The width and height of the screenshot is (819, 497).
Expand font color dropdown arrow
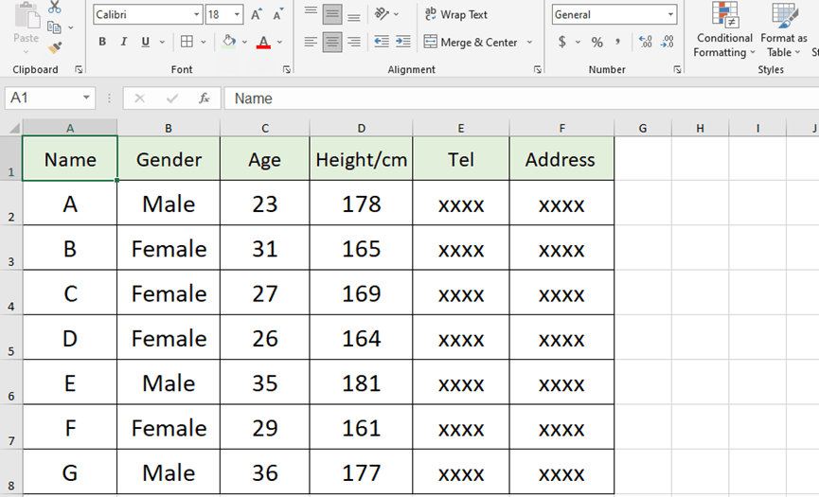(x=279, y=42)
